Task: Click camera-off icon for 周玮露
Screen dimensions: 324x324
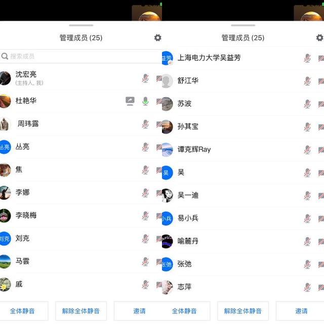Action: [159, 124]
